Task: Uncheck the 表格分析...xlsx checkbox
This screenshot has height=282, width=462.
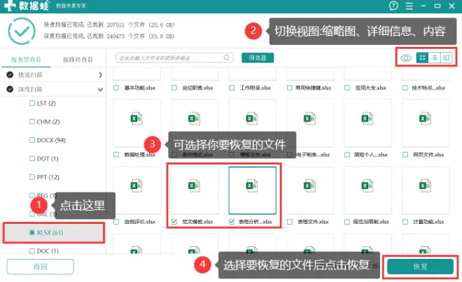Action: [x=232, y=222]
